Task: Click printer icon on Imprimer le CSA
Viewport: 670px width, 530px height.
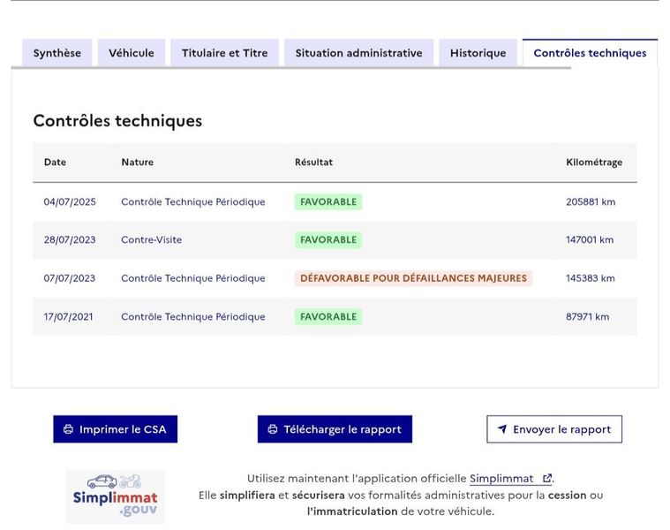Action: click(68, 429)
